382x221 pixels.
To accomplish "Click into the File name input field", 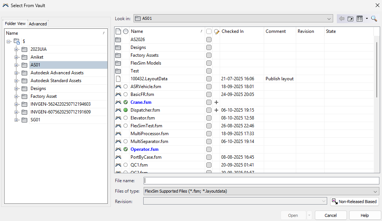I will pyautogui.click(x=261, y=181).
